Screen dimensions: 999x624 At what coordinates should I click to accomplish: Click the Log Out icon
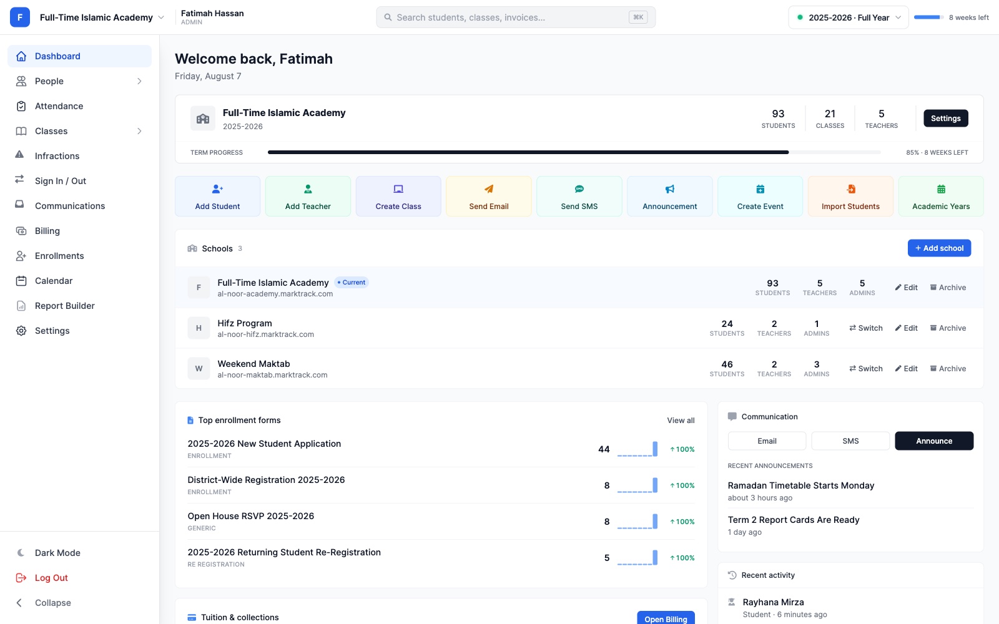21,578
